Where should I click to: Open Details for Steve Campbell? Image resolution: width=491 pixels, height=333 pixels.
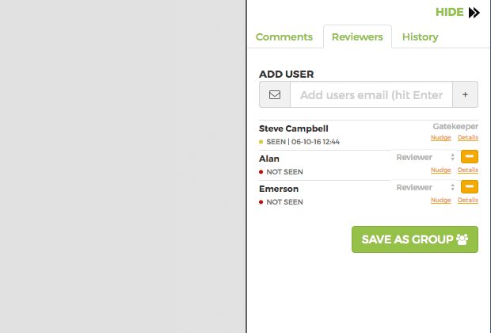coord(468,137)
